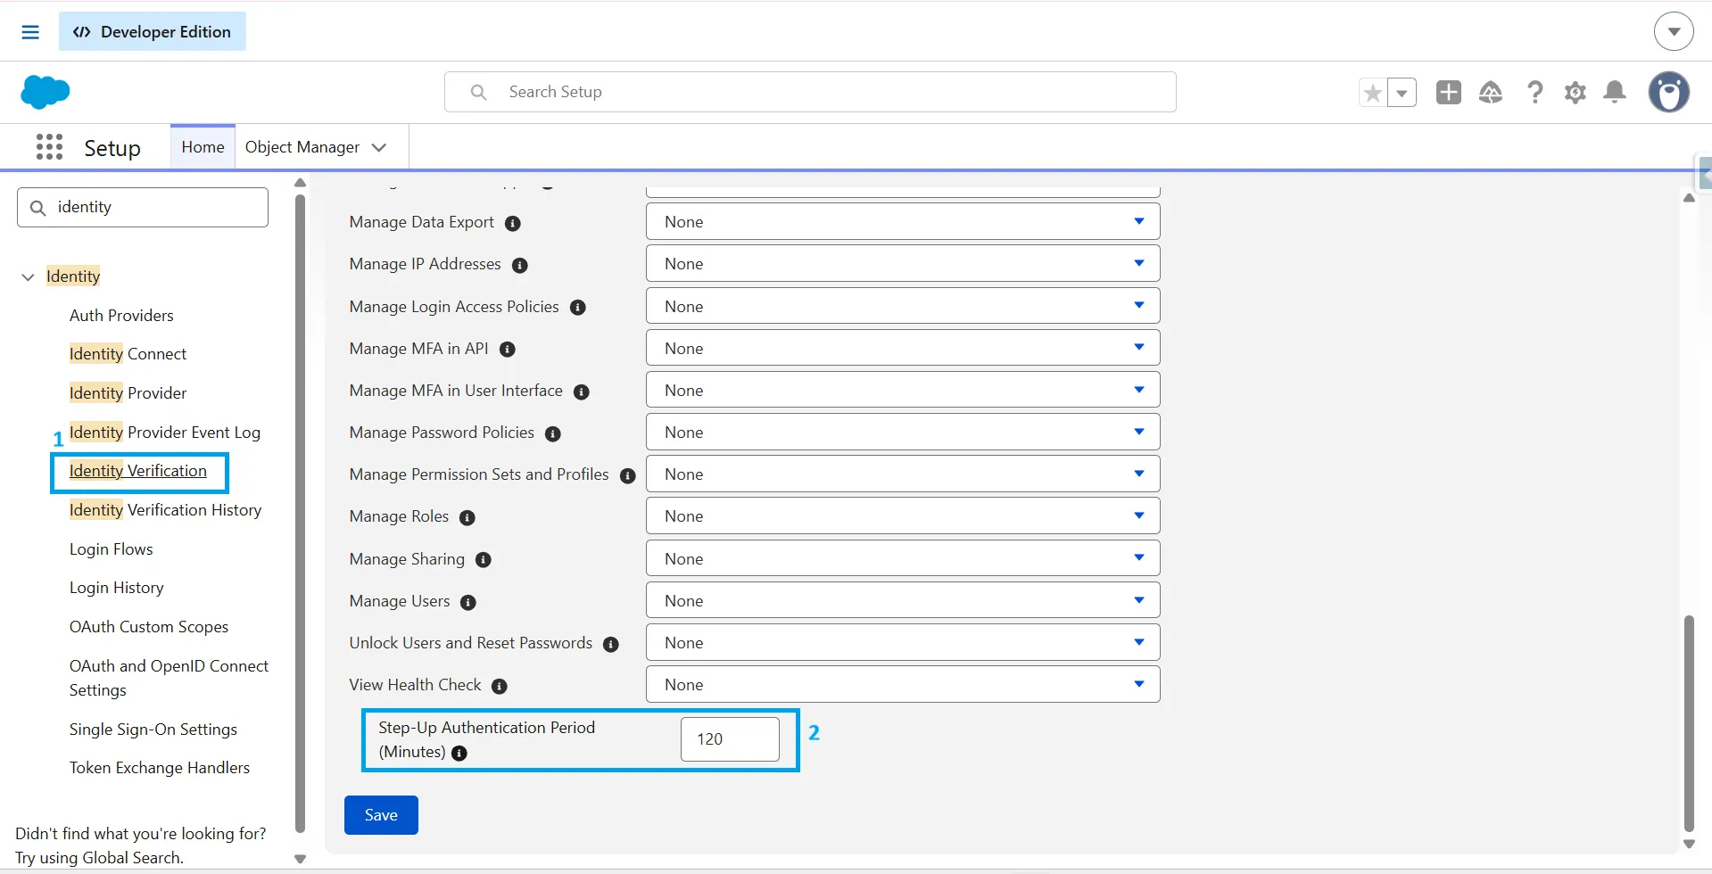Image resolution: width=1712 pixels, height=874 pixels.
Task: Open Identity Provider Event Log
Action: click(x=165, y=433)
